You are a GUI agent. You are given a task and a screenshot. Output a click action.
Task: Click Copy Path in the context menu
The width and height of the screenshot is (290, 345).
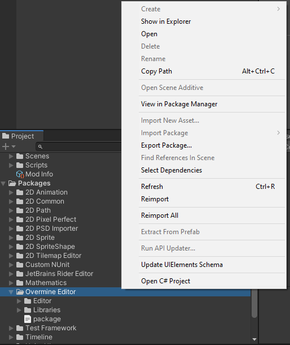pos(156,71)
